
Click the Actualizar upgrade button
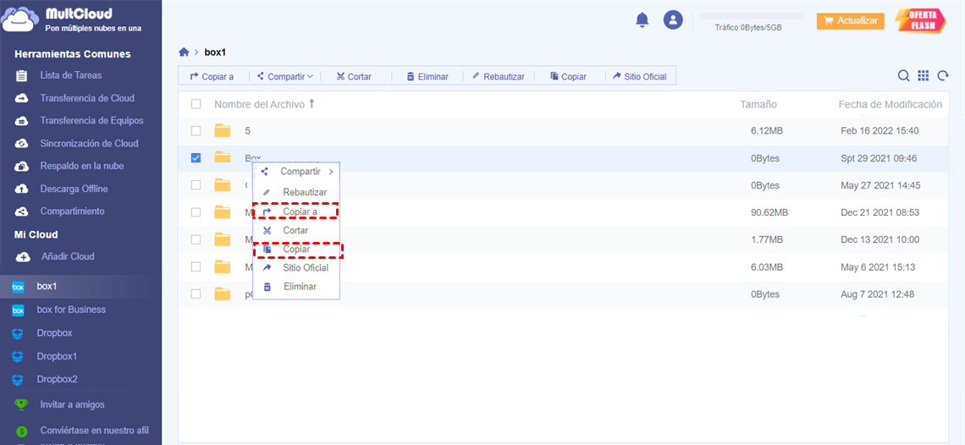click(851, 21)
